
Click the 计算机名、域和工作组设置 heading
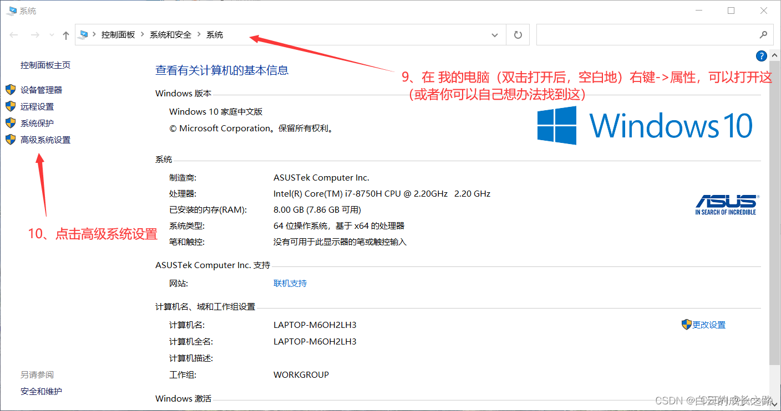205,306
